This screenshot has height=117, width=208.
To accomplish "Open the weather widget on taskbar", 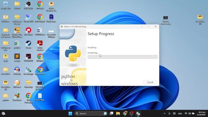I will point(4,113).
